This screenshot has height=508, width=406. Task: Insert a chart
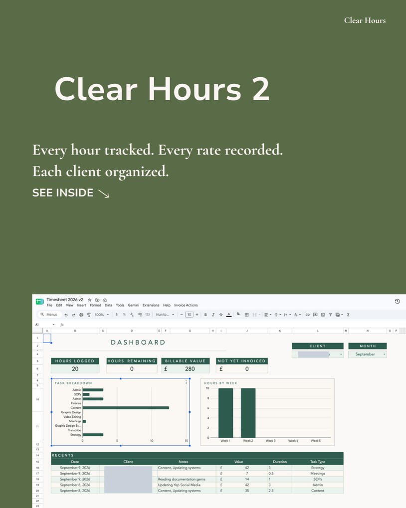323,315
